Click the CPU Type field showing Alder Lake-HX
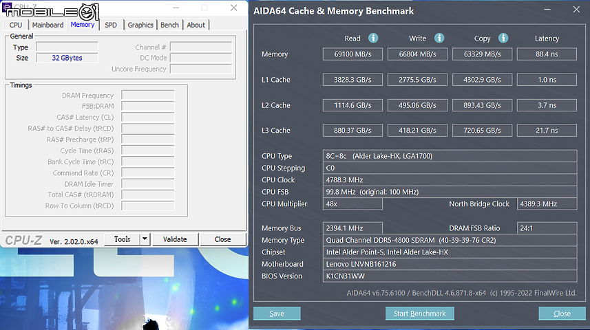The image size is (590, 330). (x=450, y=156)
